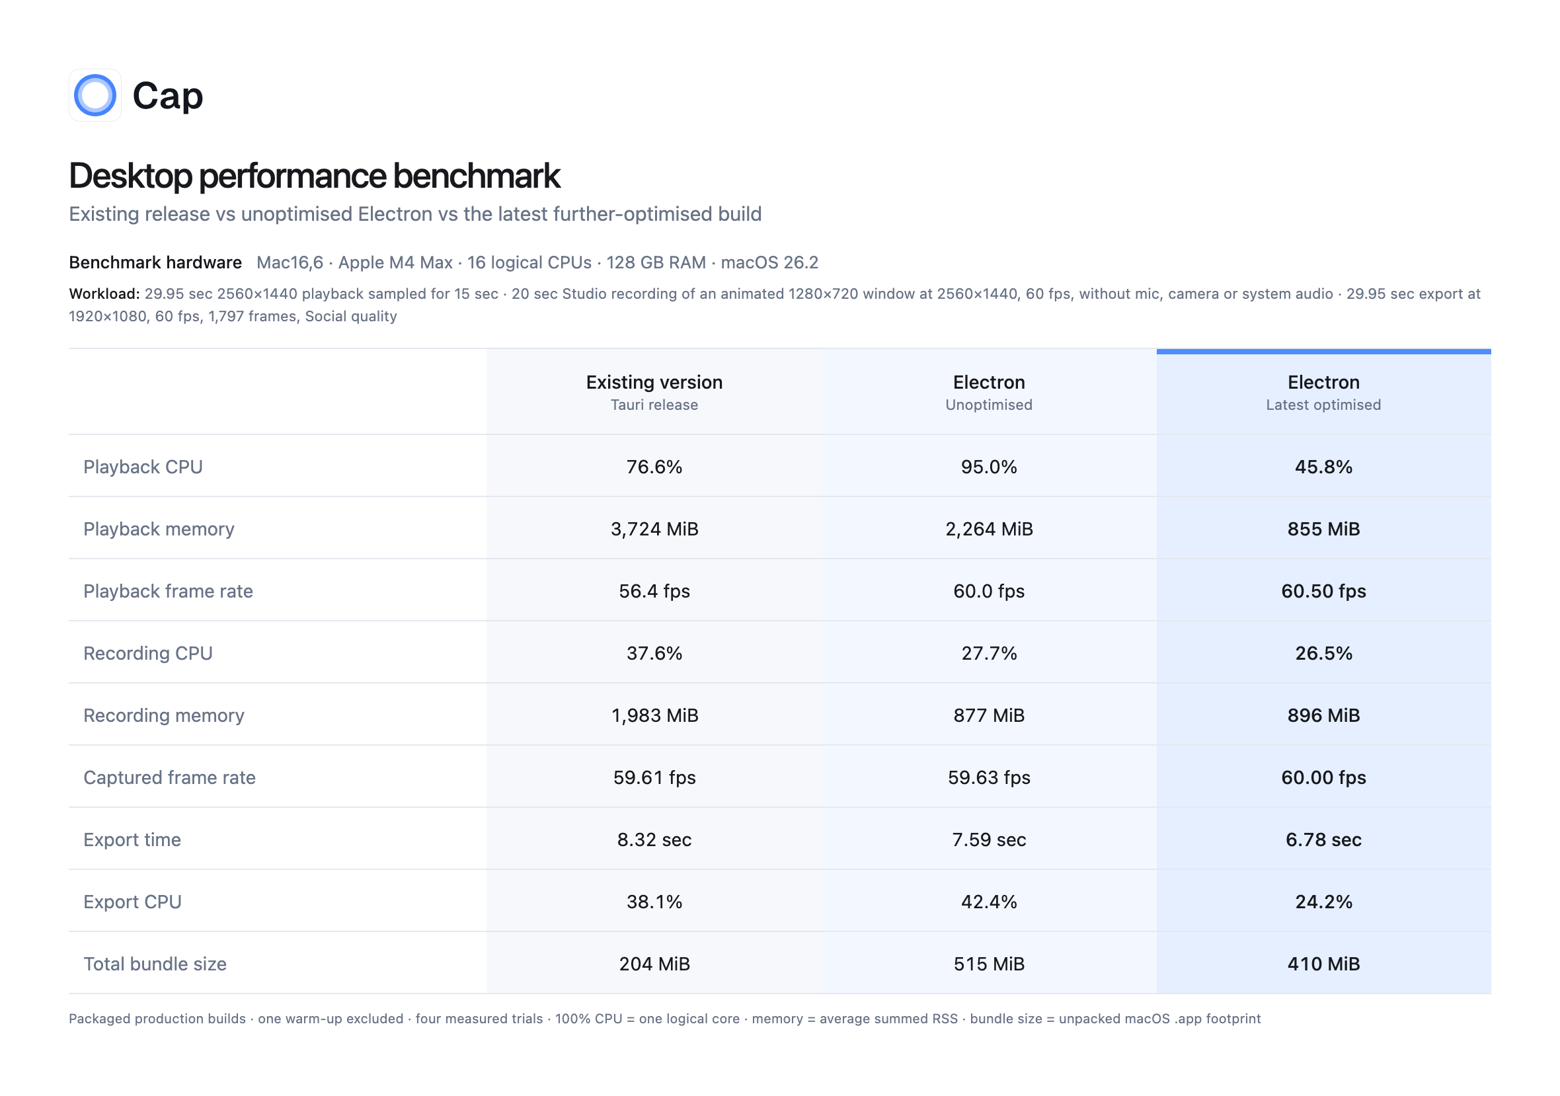The width and height of the screenshot is (1560, 1096).
Task: Click the "410 MiB" Total bundle size value
Action: (1323, 964)
